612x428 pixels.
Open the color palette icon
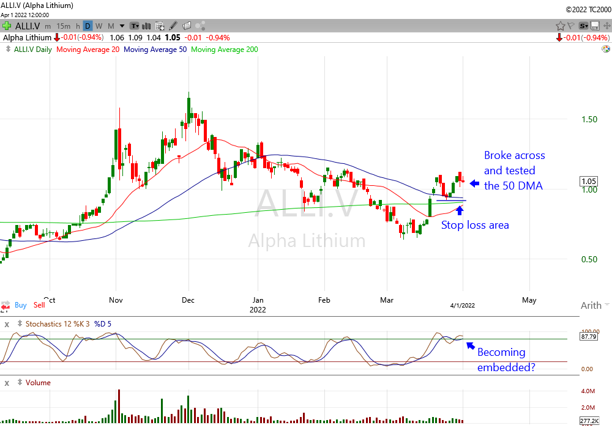point(606,49)
